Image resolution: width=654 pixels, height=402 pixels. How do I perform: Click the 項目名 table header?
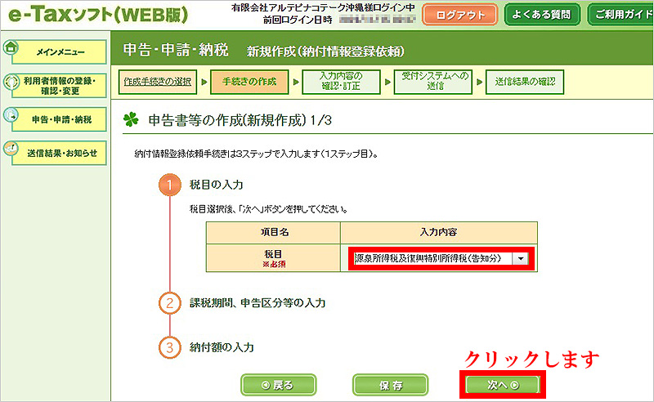[x=274, y=233]
